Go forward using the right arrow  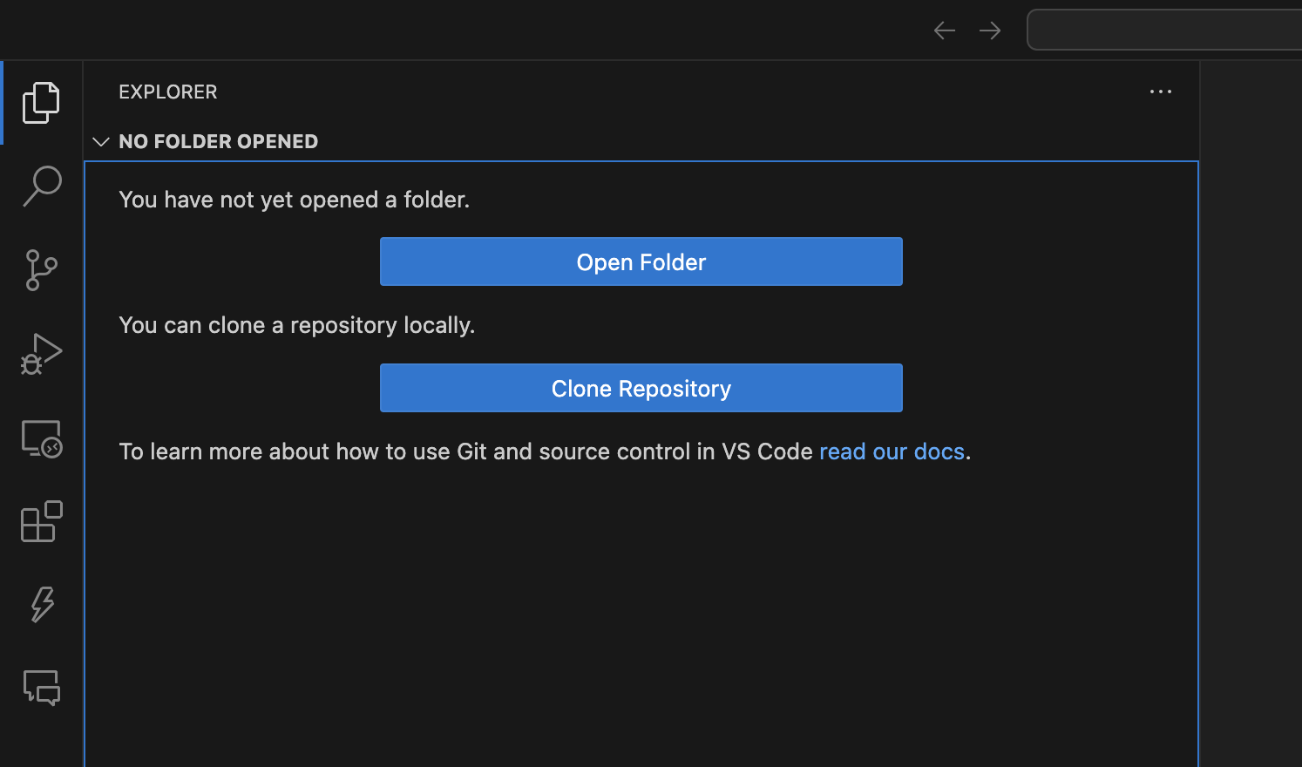989,31
